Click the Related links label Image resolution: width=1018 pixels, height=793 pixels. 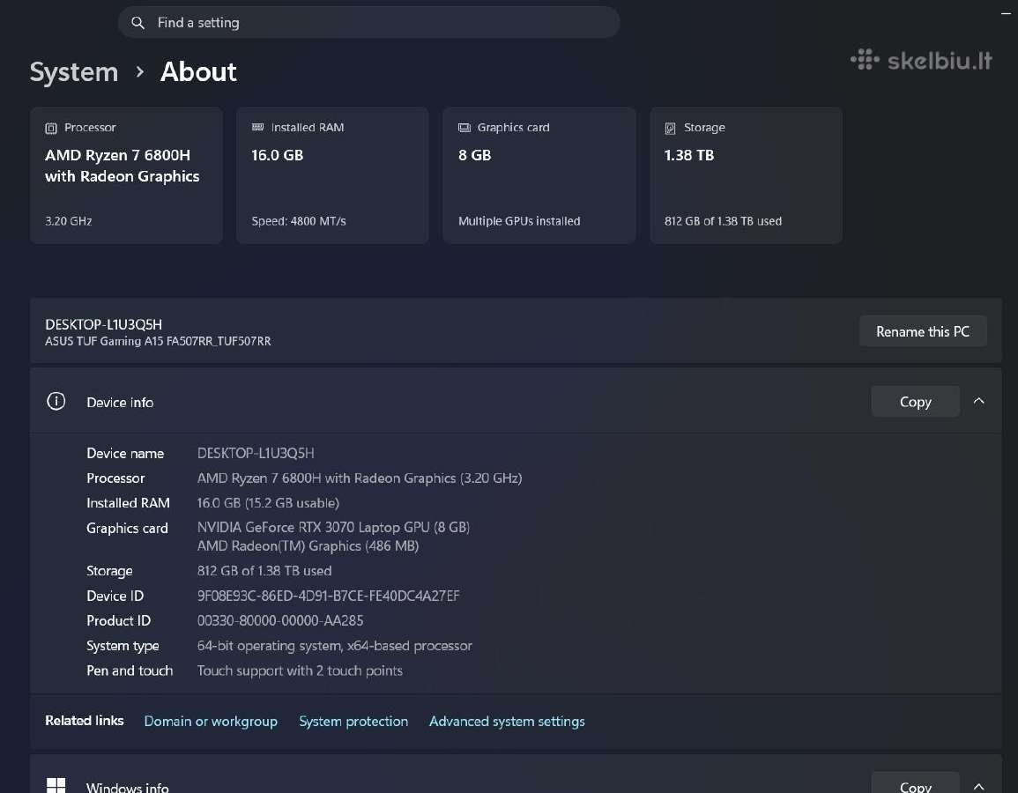click(85, 721)
